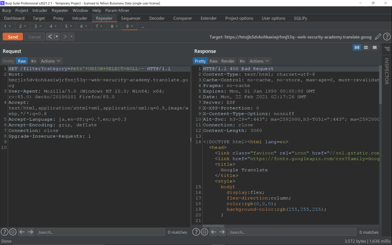Click the response pane vertical scrollbar
Screen dimensions: 392x245
(x=380, y=85)
